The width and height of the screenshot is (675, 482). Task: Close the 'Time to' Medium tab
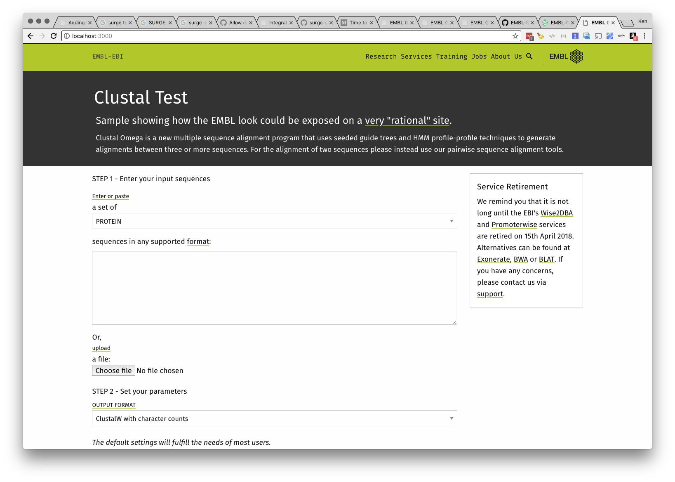coord(372,23)
